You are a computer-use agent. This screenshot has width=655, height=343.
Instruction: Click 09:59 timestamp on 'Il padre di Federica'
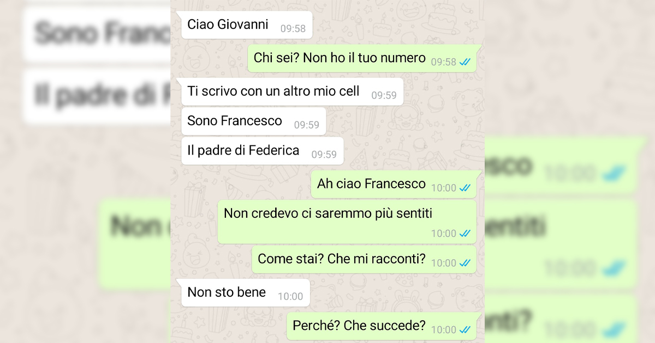click(324, 155)
